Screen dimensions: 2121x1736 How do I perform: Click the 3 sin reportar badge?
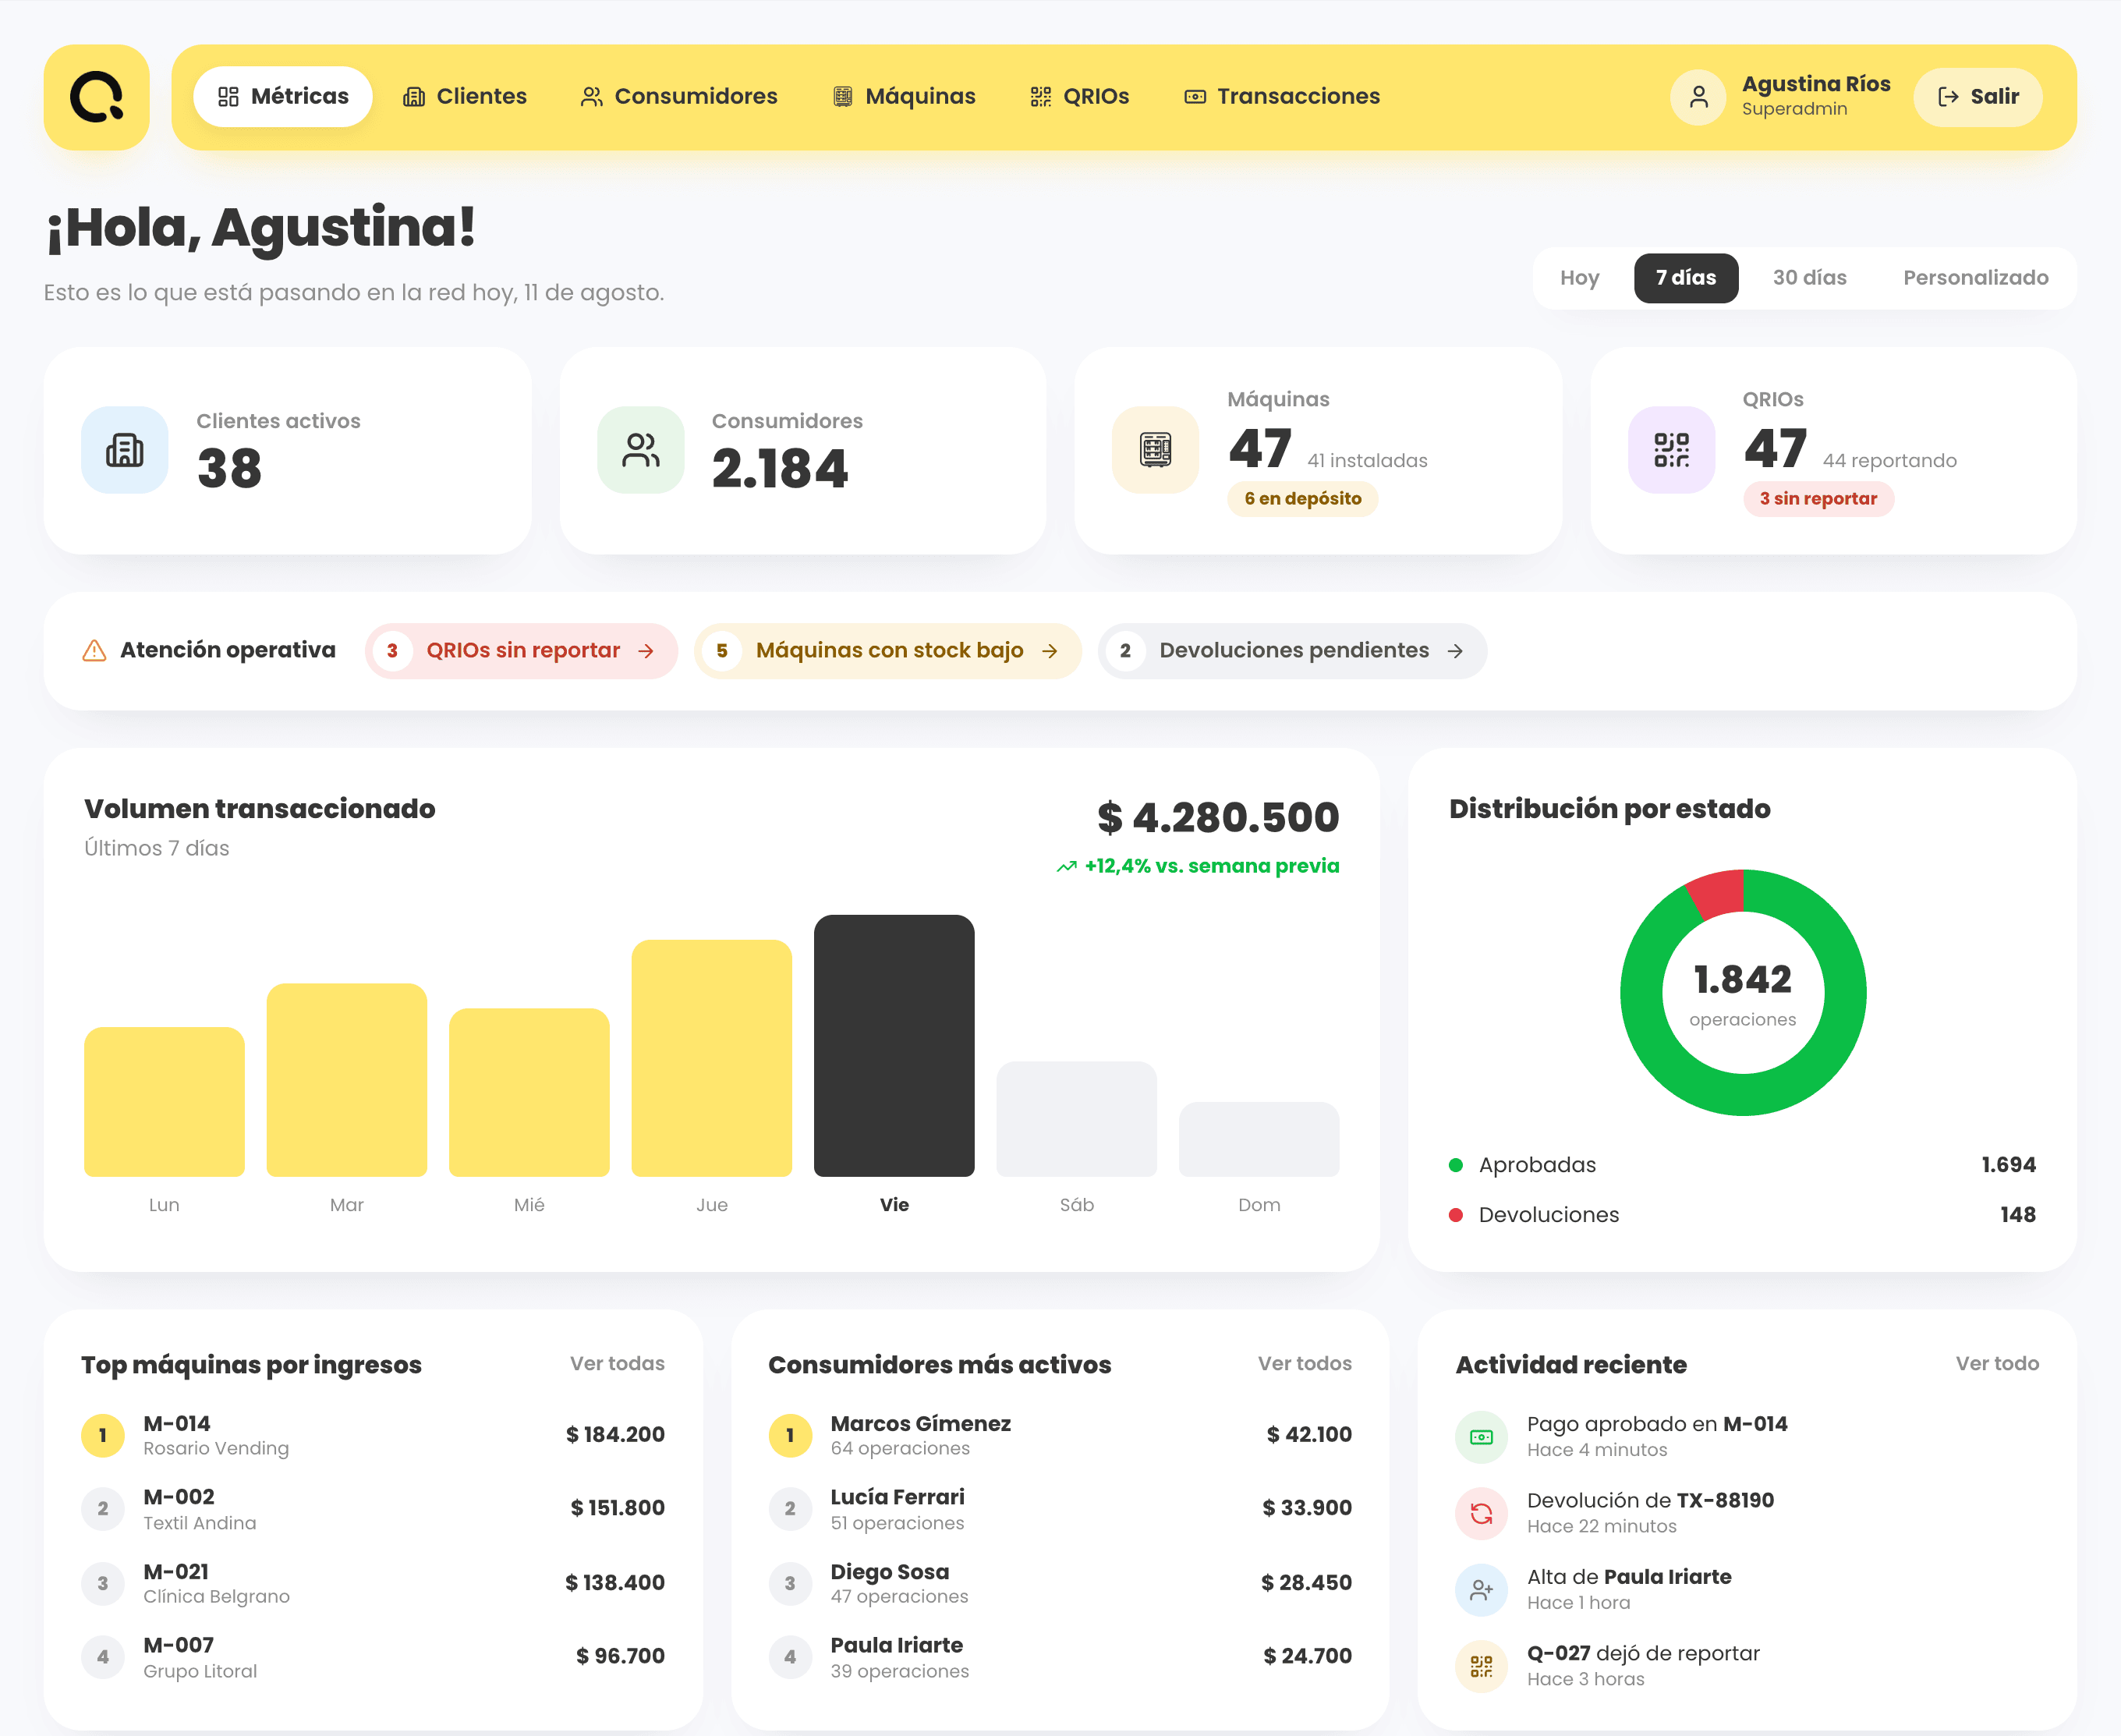(x=1818, y=499)
